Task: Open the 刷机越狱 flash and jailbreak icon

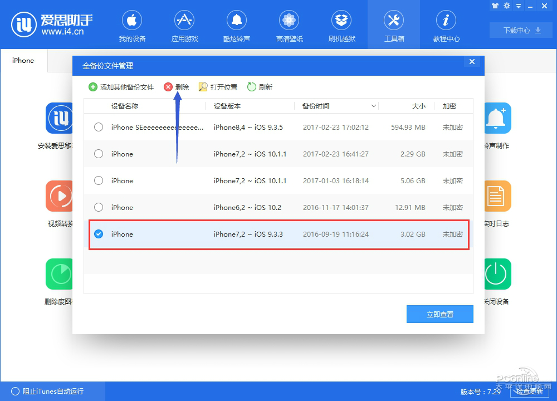Action: [341, 26]
